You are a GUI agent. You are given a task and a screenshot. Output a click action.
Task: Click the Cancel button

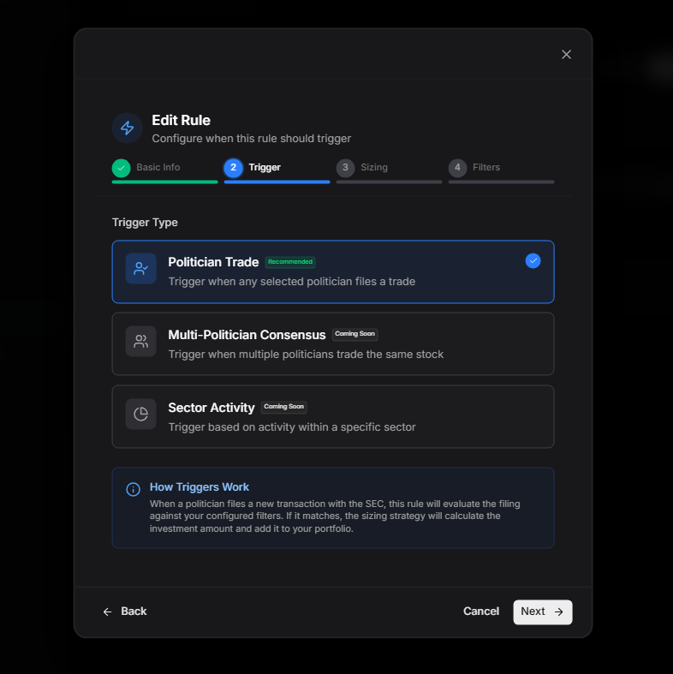[480, 611]
